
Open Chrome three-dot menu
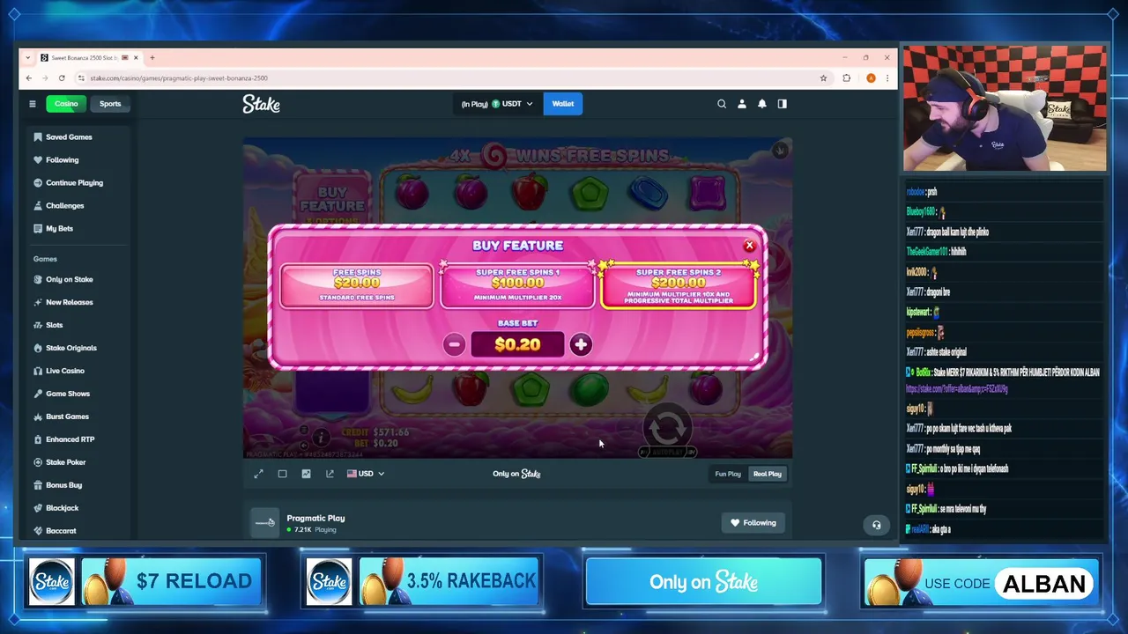[x=887, y=77]
